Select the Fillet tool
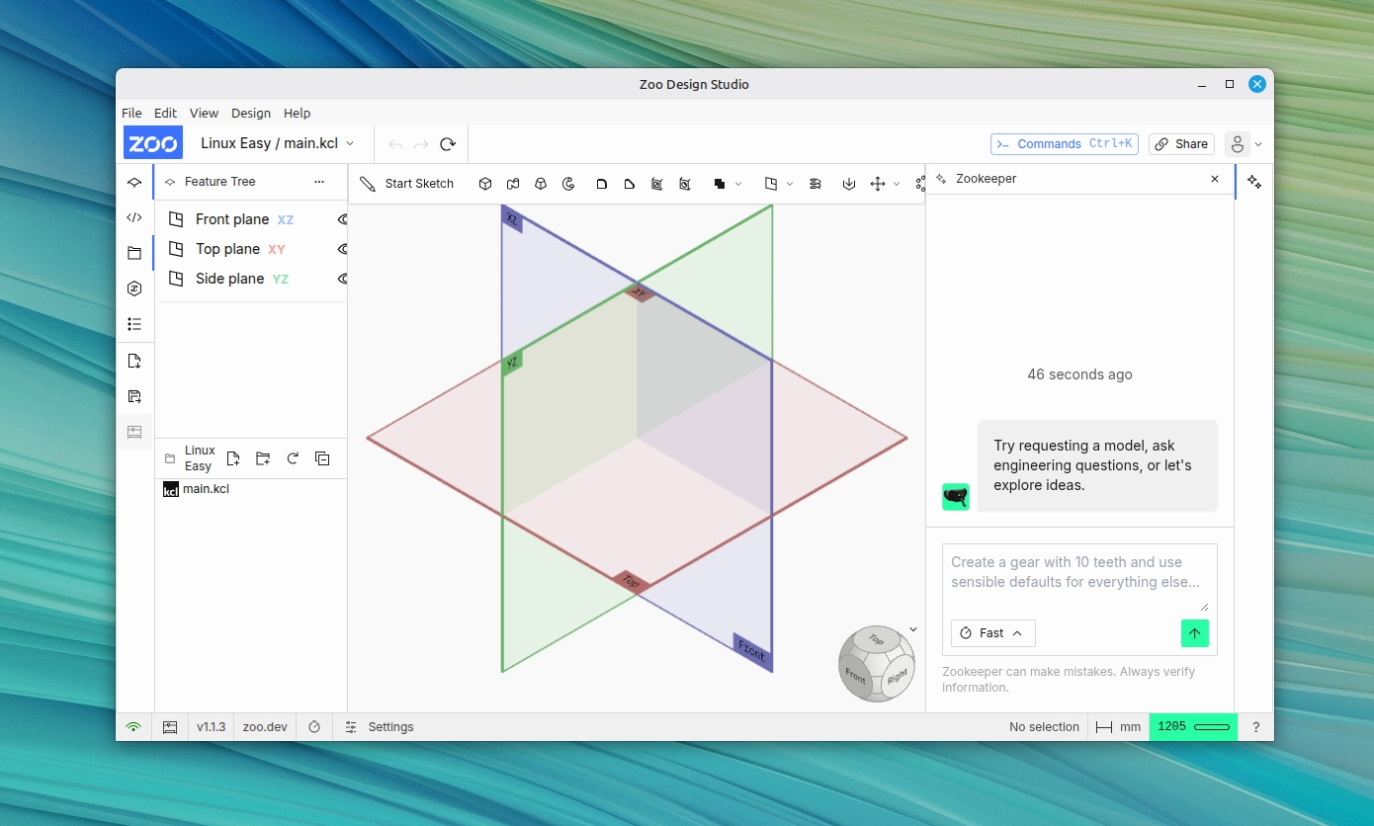Viewport: 1374px width, 826px height. click(x=602, y=184)
